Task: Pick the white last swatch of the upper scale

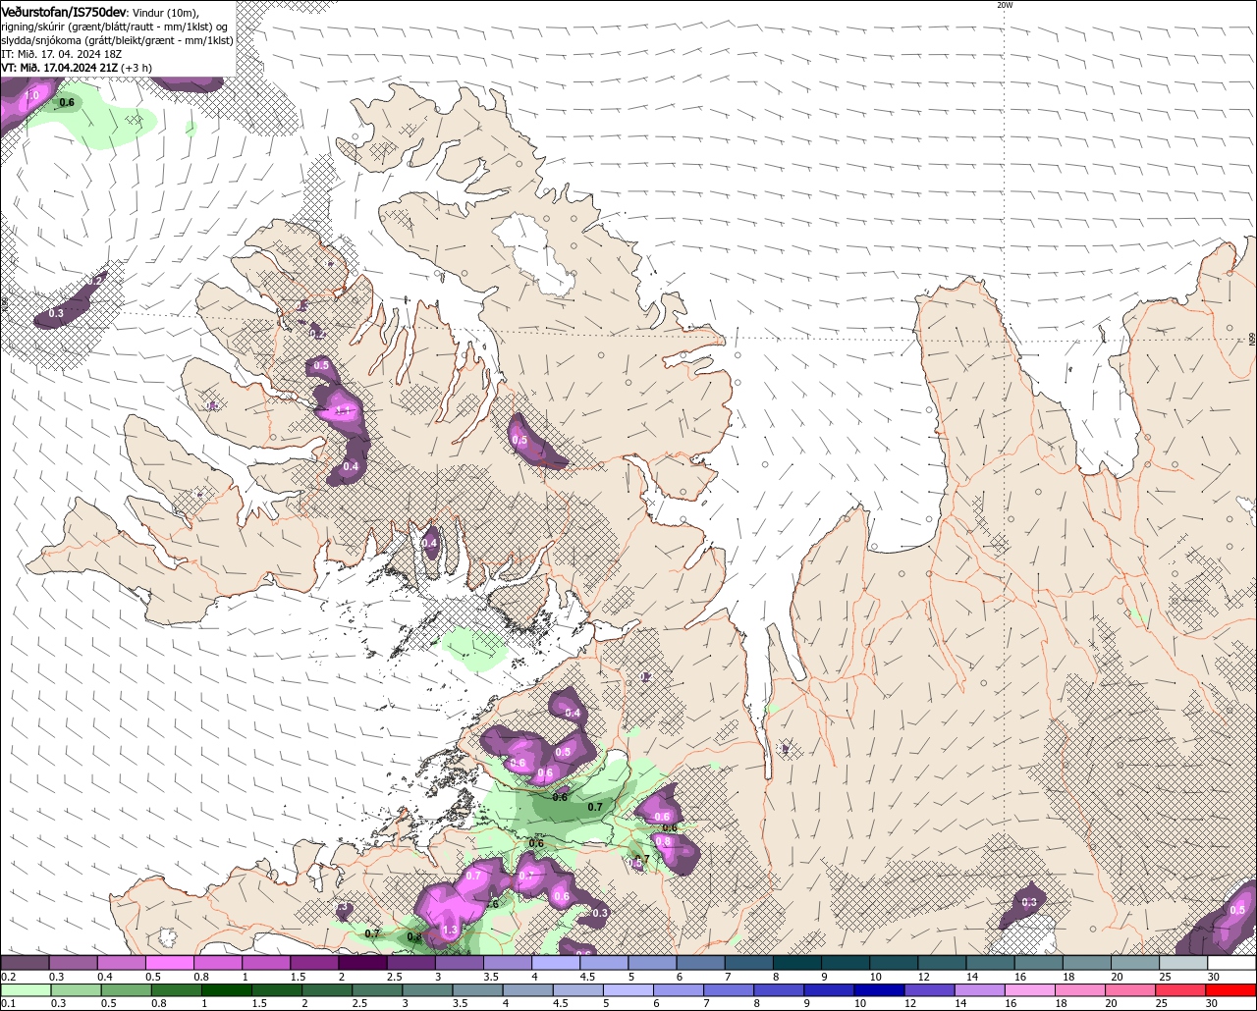Action: (x=1231, y=963)
